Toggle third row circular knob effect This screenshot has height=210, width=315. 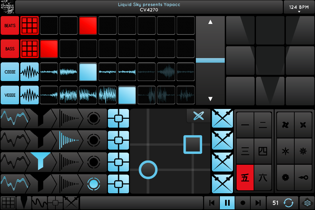click(94, 162)
